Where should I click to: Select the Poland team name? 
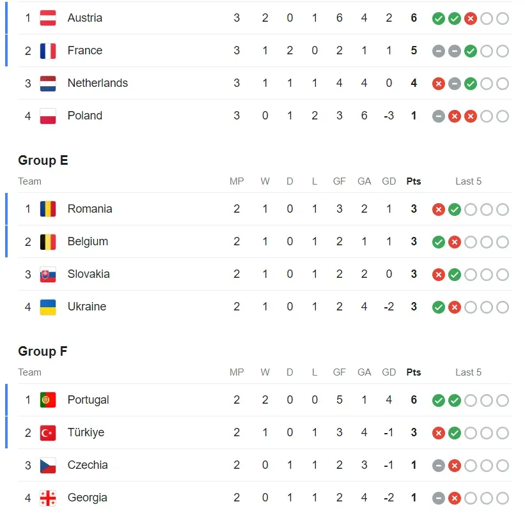click(x=84, y=116)
